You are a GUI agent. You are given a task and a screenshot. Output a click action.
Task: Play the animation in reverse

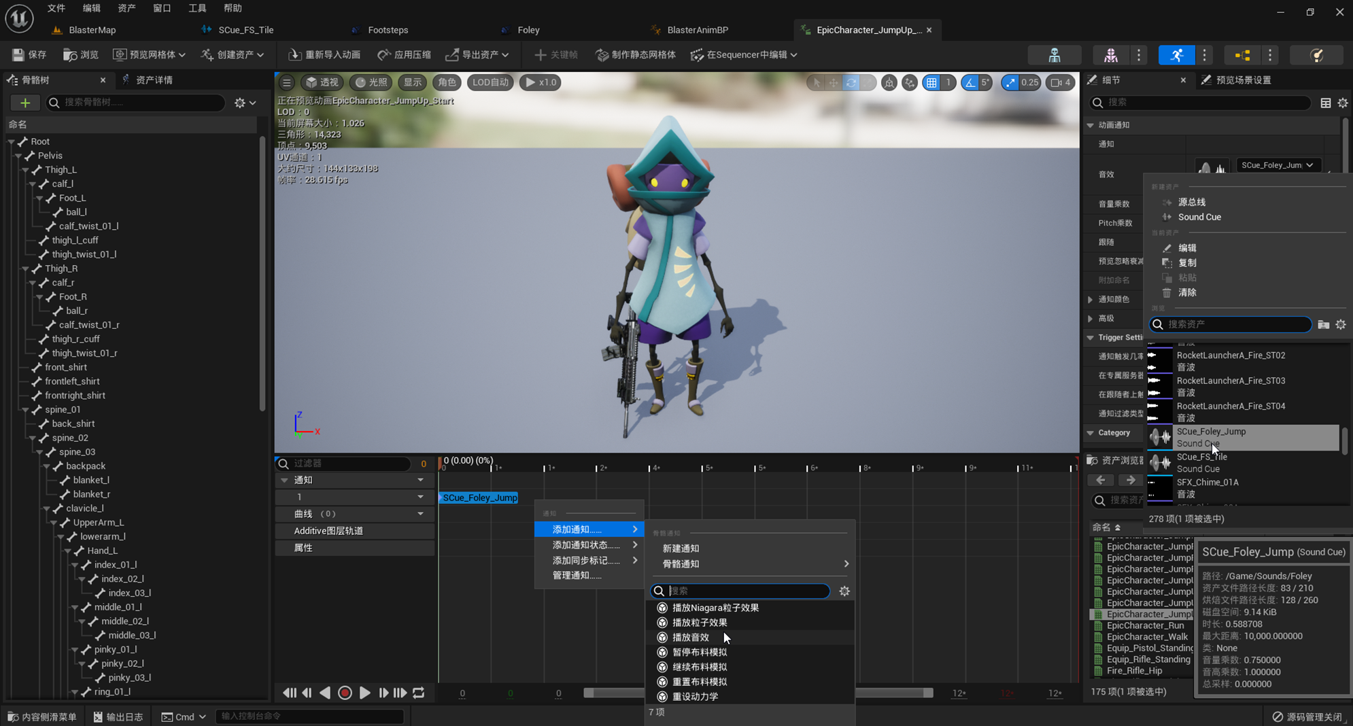[325, 693]
